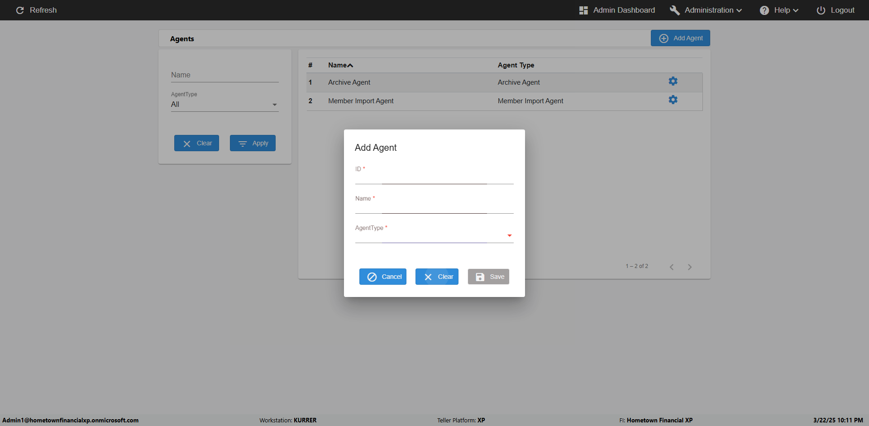
Task: Click the Add Agent button
Action: click(680, 38)
